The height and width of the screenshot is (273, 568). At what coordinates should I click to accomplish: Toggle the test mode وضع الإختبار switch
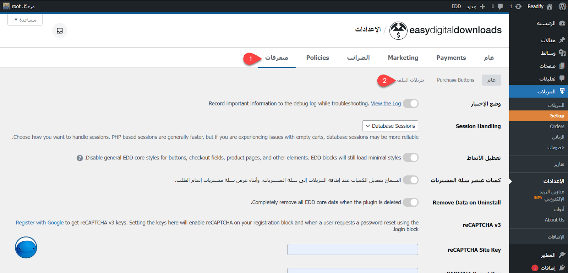411,103
